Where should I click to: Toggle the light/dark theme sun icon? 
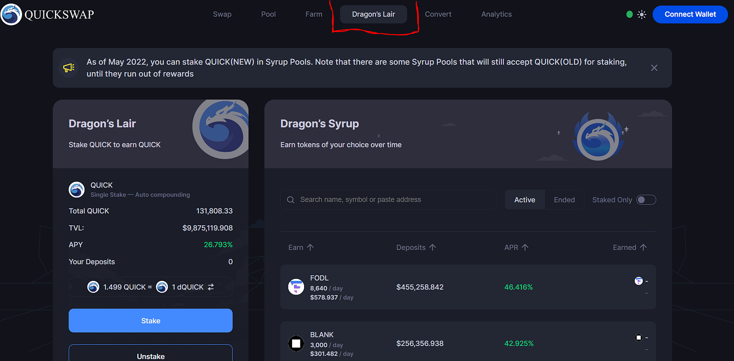642,15
